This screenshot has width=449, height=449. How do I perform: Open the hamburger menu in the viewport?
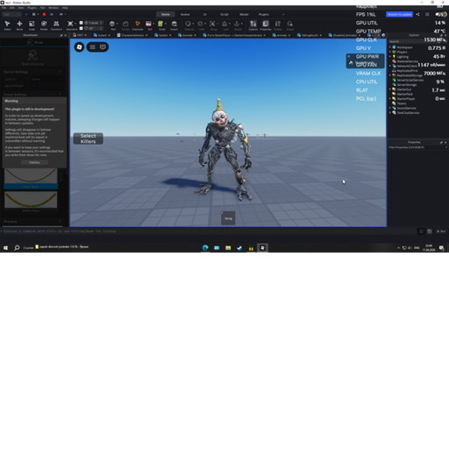coord(93,47)
